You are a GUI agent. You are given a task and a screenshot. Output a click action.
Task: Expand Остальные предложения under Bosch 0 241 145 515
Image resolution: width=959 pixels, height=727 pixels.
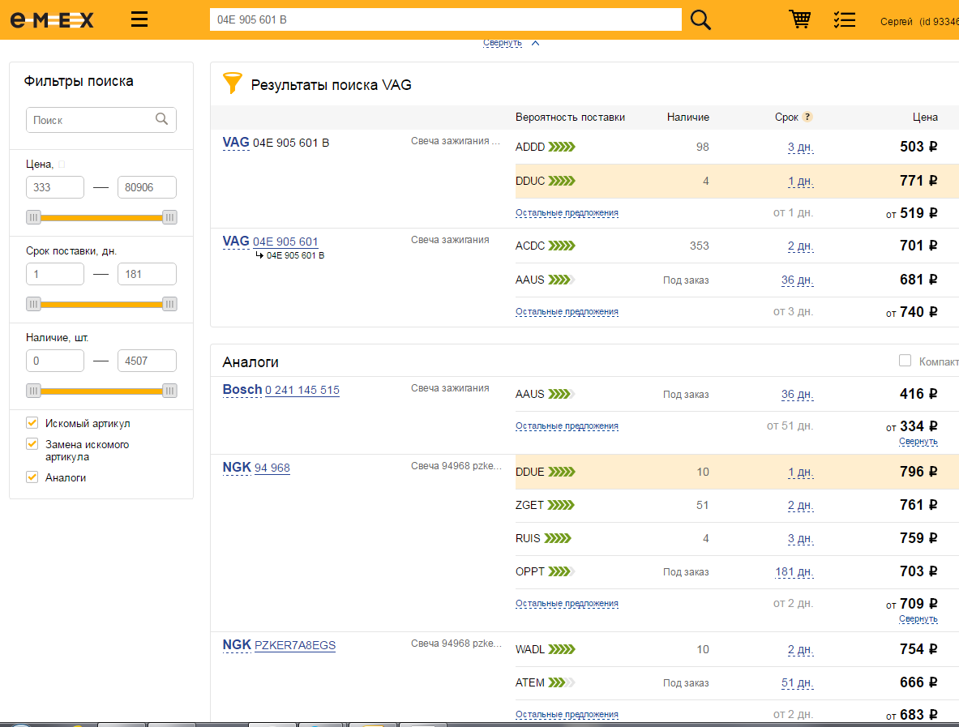click(567, 426)
